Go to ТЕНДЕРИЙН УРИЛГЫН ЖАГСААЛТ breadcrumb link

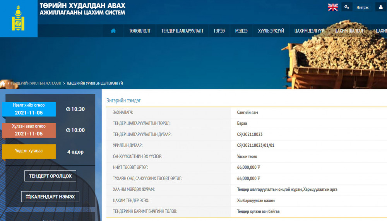point(36,83)
